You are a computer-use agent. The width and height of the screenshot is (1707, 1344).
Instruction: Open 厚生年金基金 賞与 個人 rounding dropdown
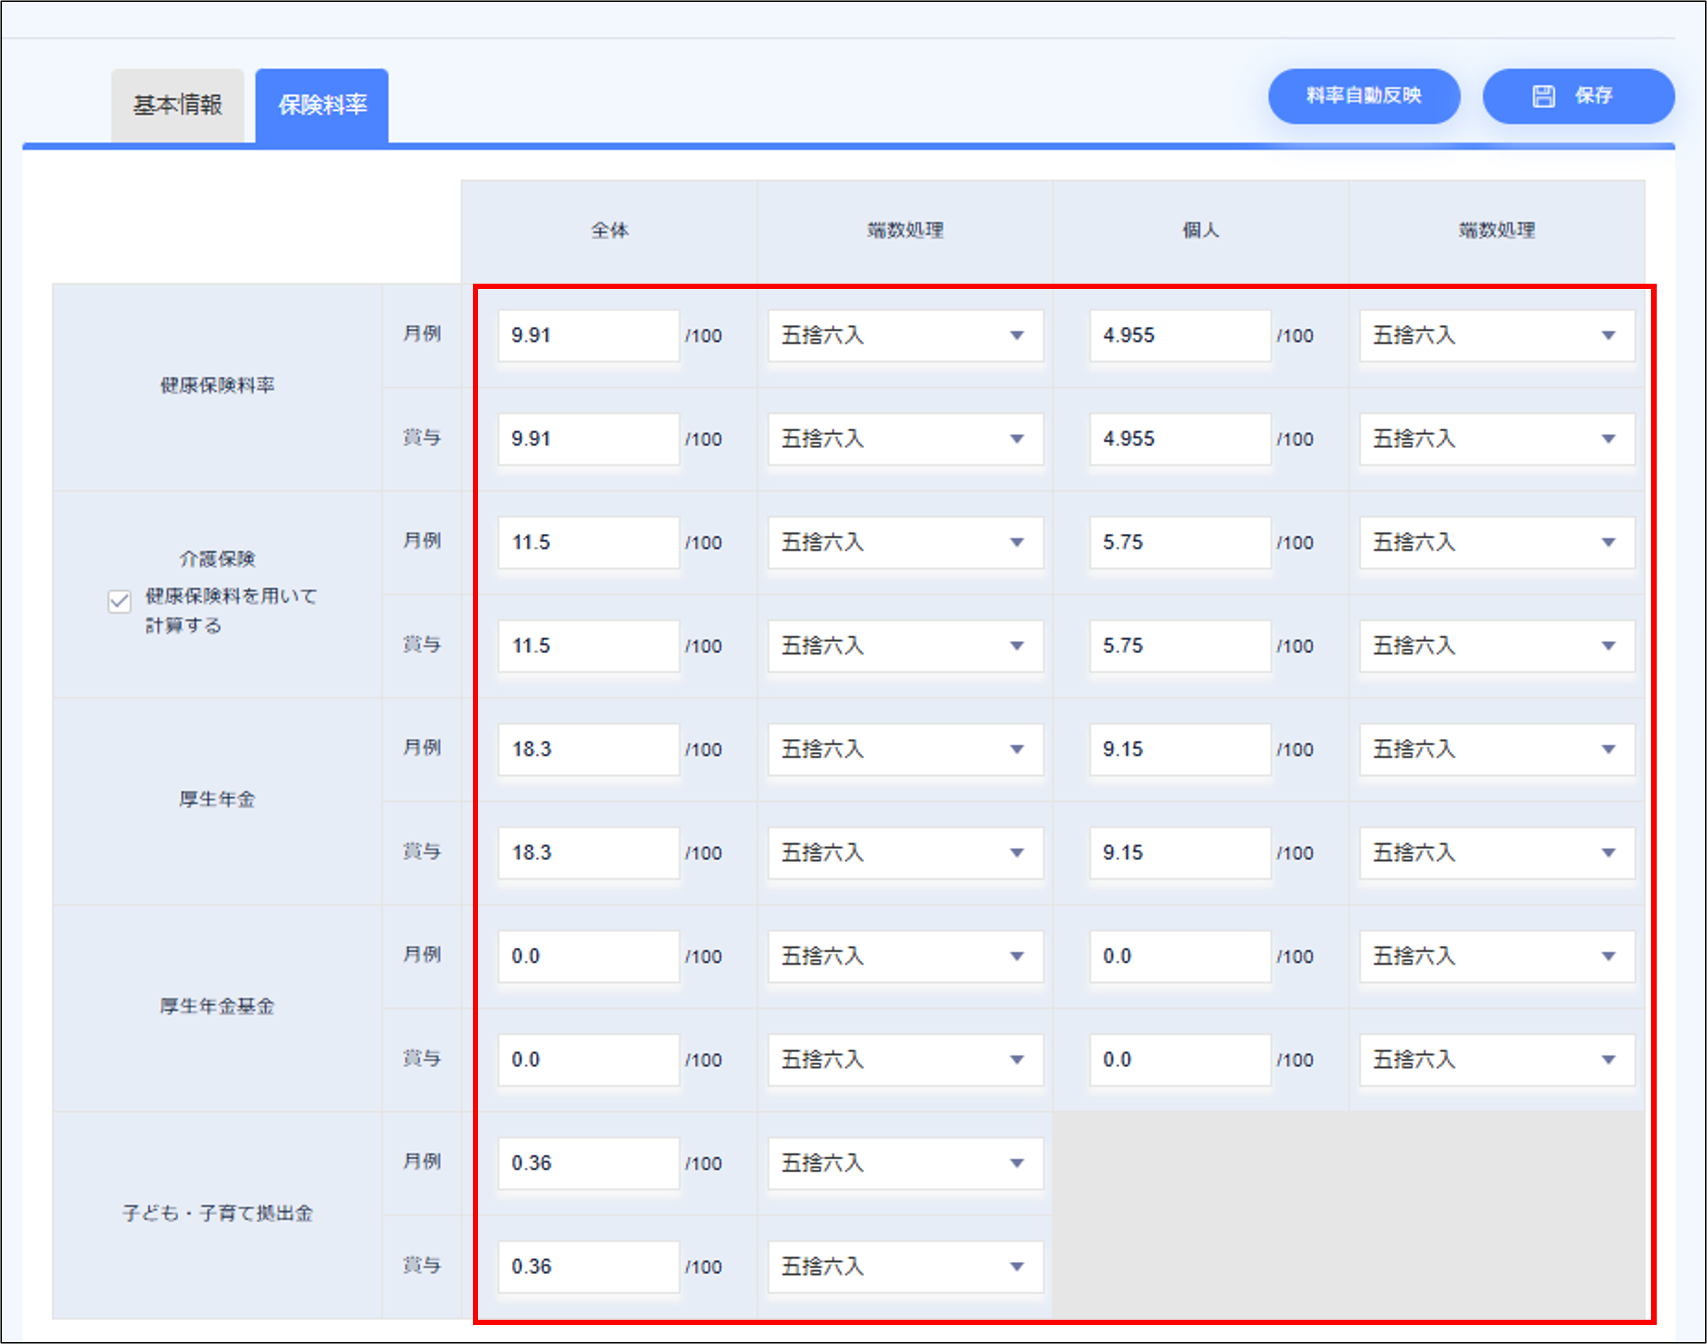tap(1496, 1060)
